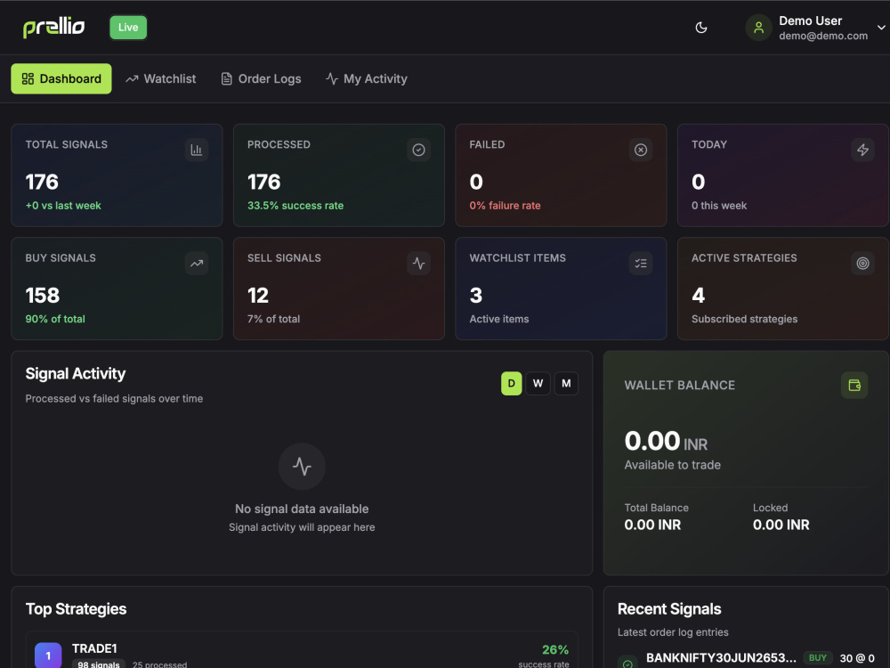The height and width of the screenshot is (668, 890).
Task: Open the Dashboard tab
Action: [61, 78]
